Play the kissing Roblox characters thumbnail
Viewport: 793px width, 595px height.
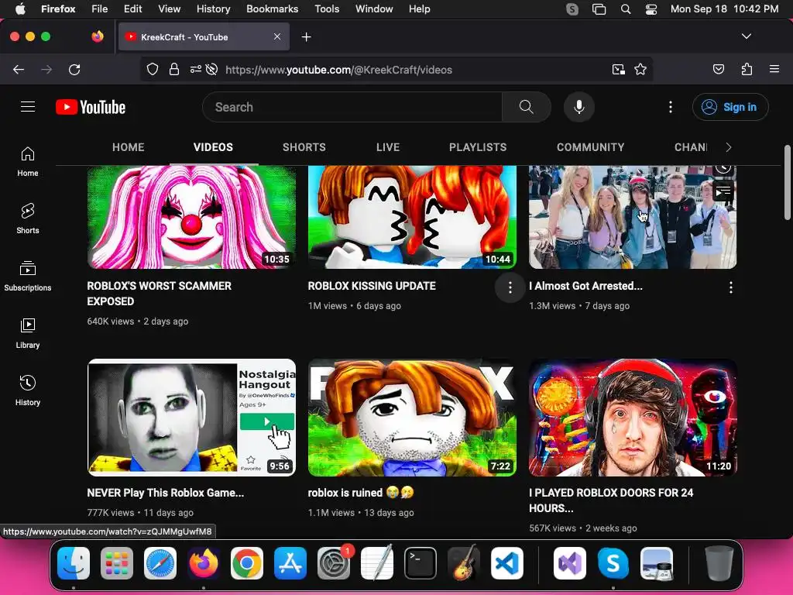pos(412,217)
